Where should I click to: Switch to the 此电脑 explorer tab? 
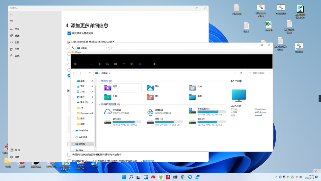click(x=92, y=48)
